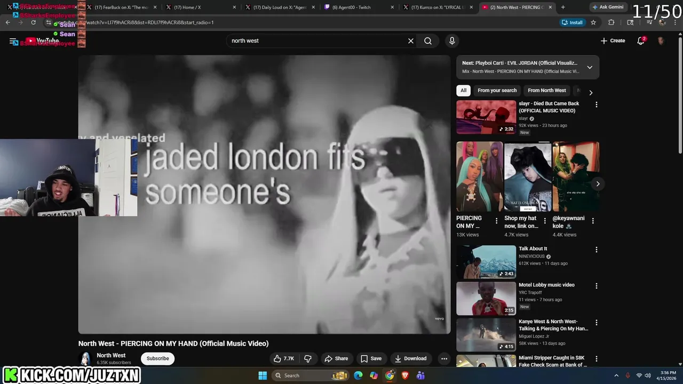Bookmark this page with star
The height and width of the screenshot is (384, 683).
point(593,22)
